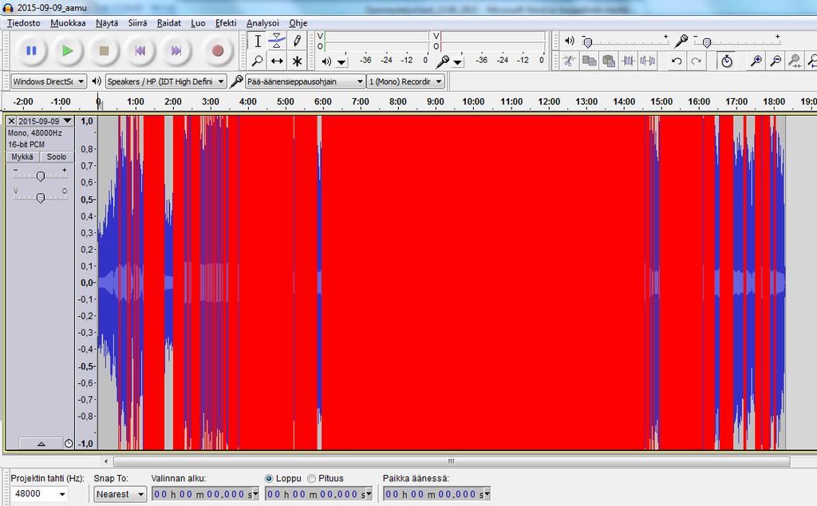
Task: Open the Speakers / HP output device dropdown
Action: (166, 81)
